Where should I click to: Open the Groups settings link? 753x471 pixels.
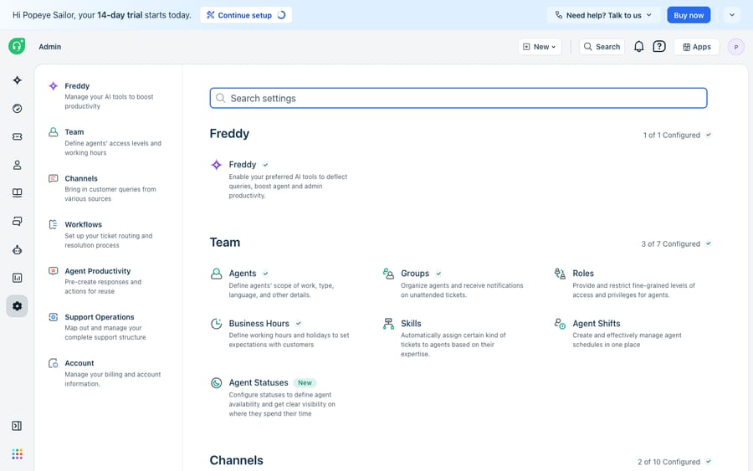[415, 274]
